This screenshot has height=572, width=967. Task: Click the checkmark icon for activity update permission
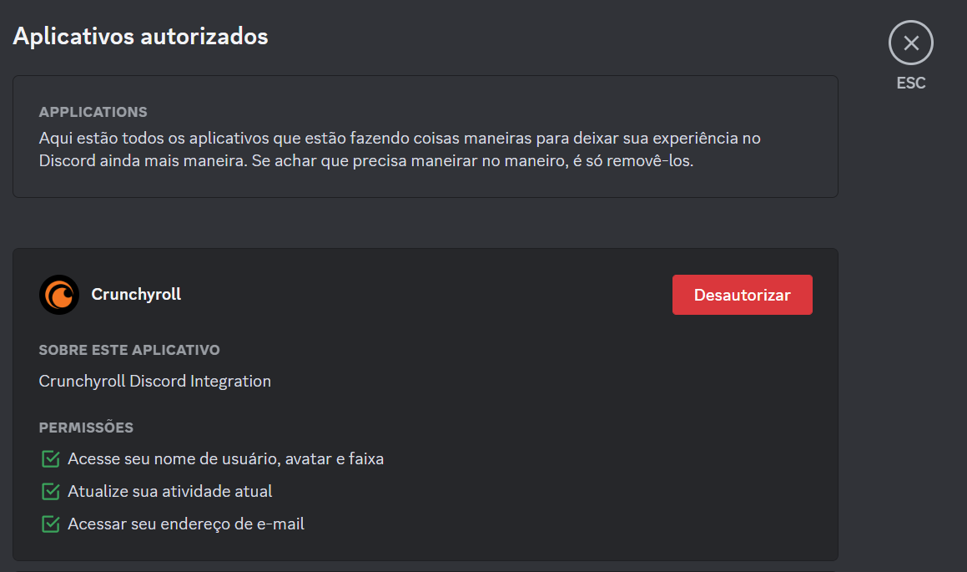tap(50, 491)
